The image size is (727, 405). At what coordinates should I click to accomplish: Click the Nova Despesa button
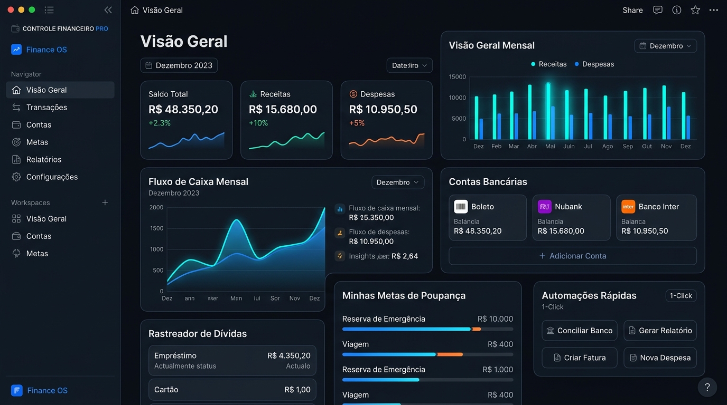[660, 358]
